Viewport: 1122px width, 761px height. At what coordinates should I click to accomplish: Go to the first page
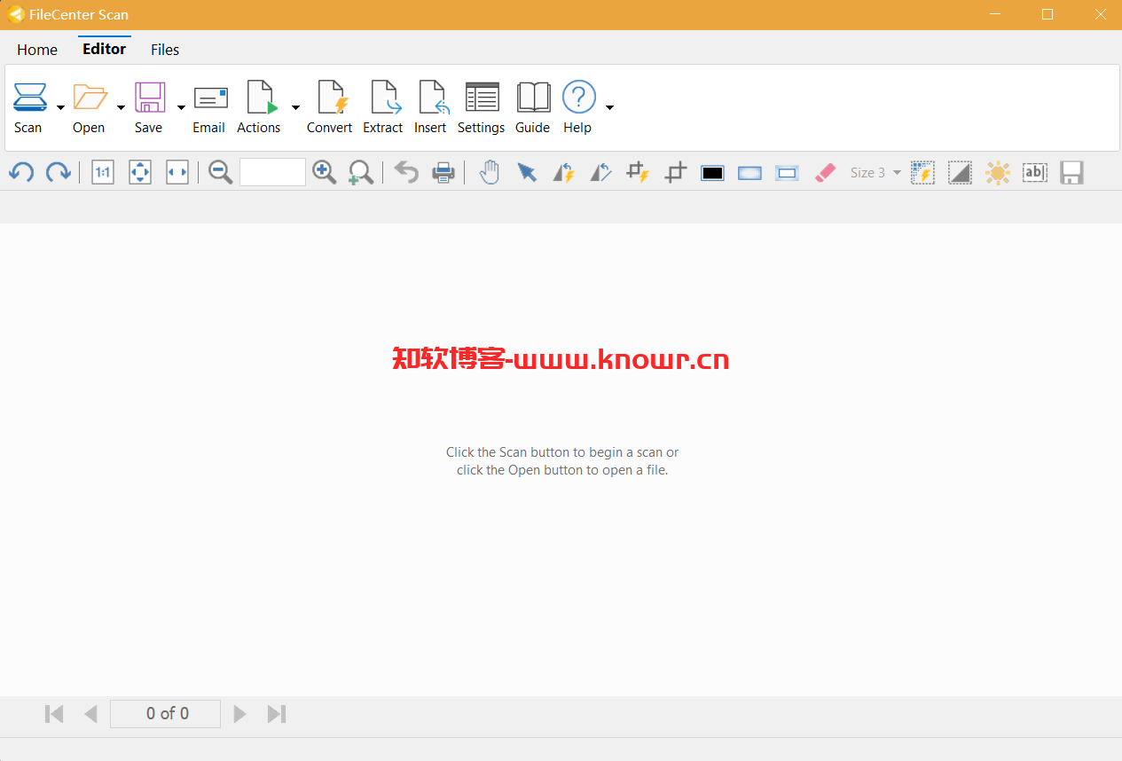pos(54,714)
